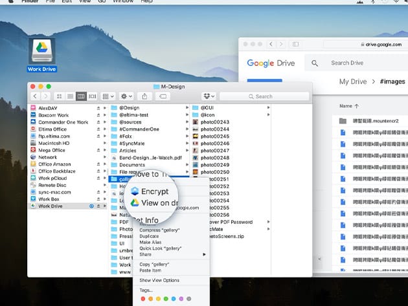Screen dimensions: 408x306
Task: Open the gear Action dropdown menu
Action: coord(125,96)
